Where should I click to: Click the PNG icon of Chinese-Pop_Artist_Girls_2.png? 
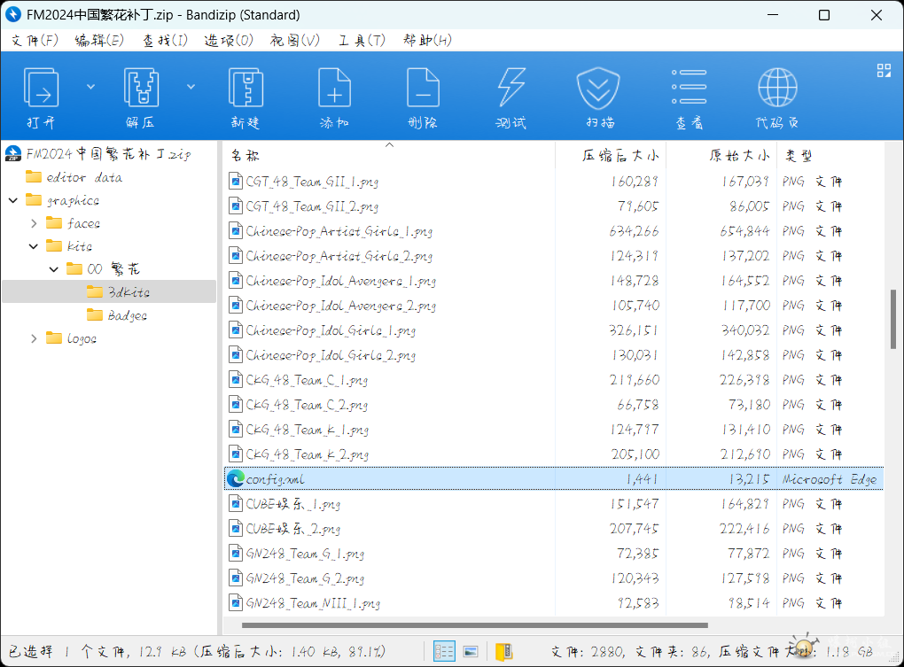[x=235, y=256]
